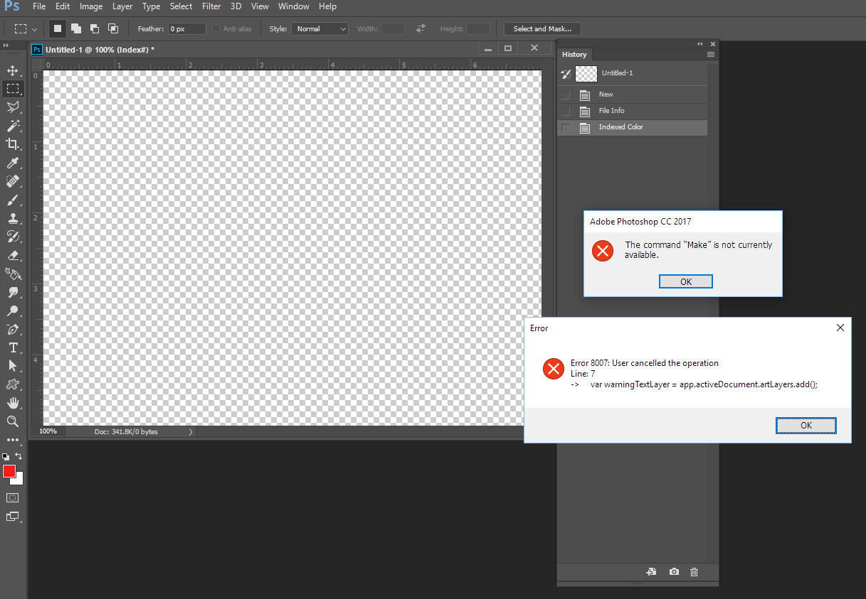The width and height of the screenshot is (866, 599).
Task: Open the Filter menu
Action: [211, 6]
